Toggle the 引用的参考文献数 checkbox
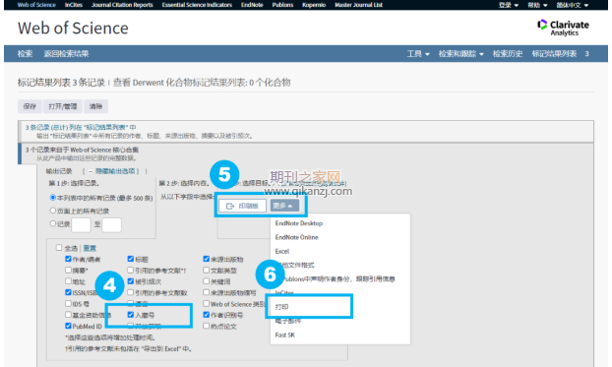612x367 pixels. [x=131, y=292]
